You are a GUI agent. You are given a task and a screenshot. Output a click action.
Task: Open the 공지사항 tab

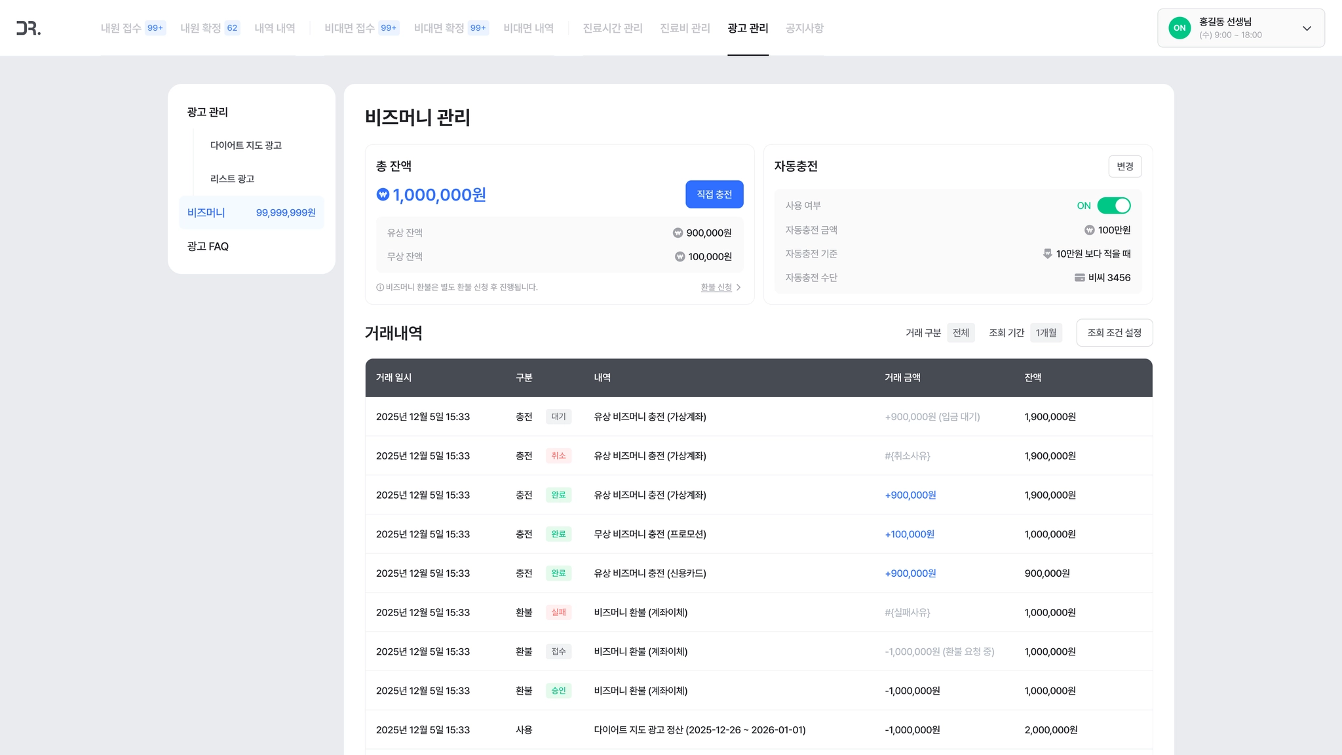(x=804, y=28)
